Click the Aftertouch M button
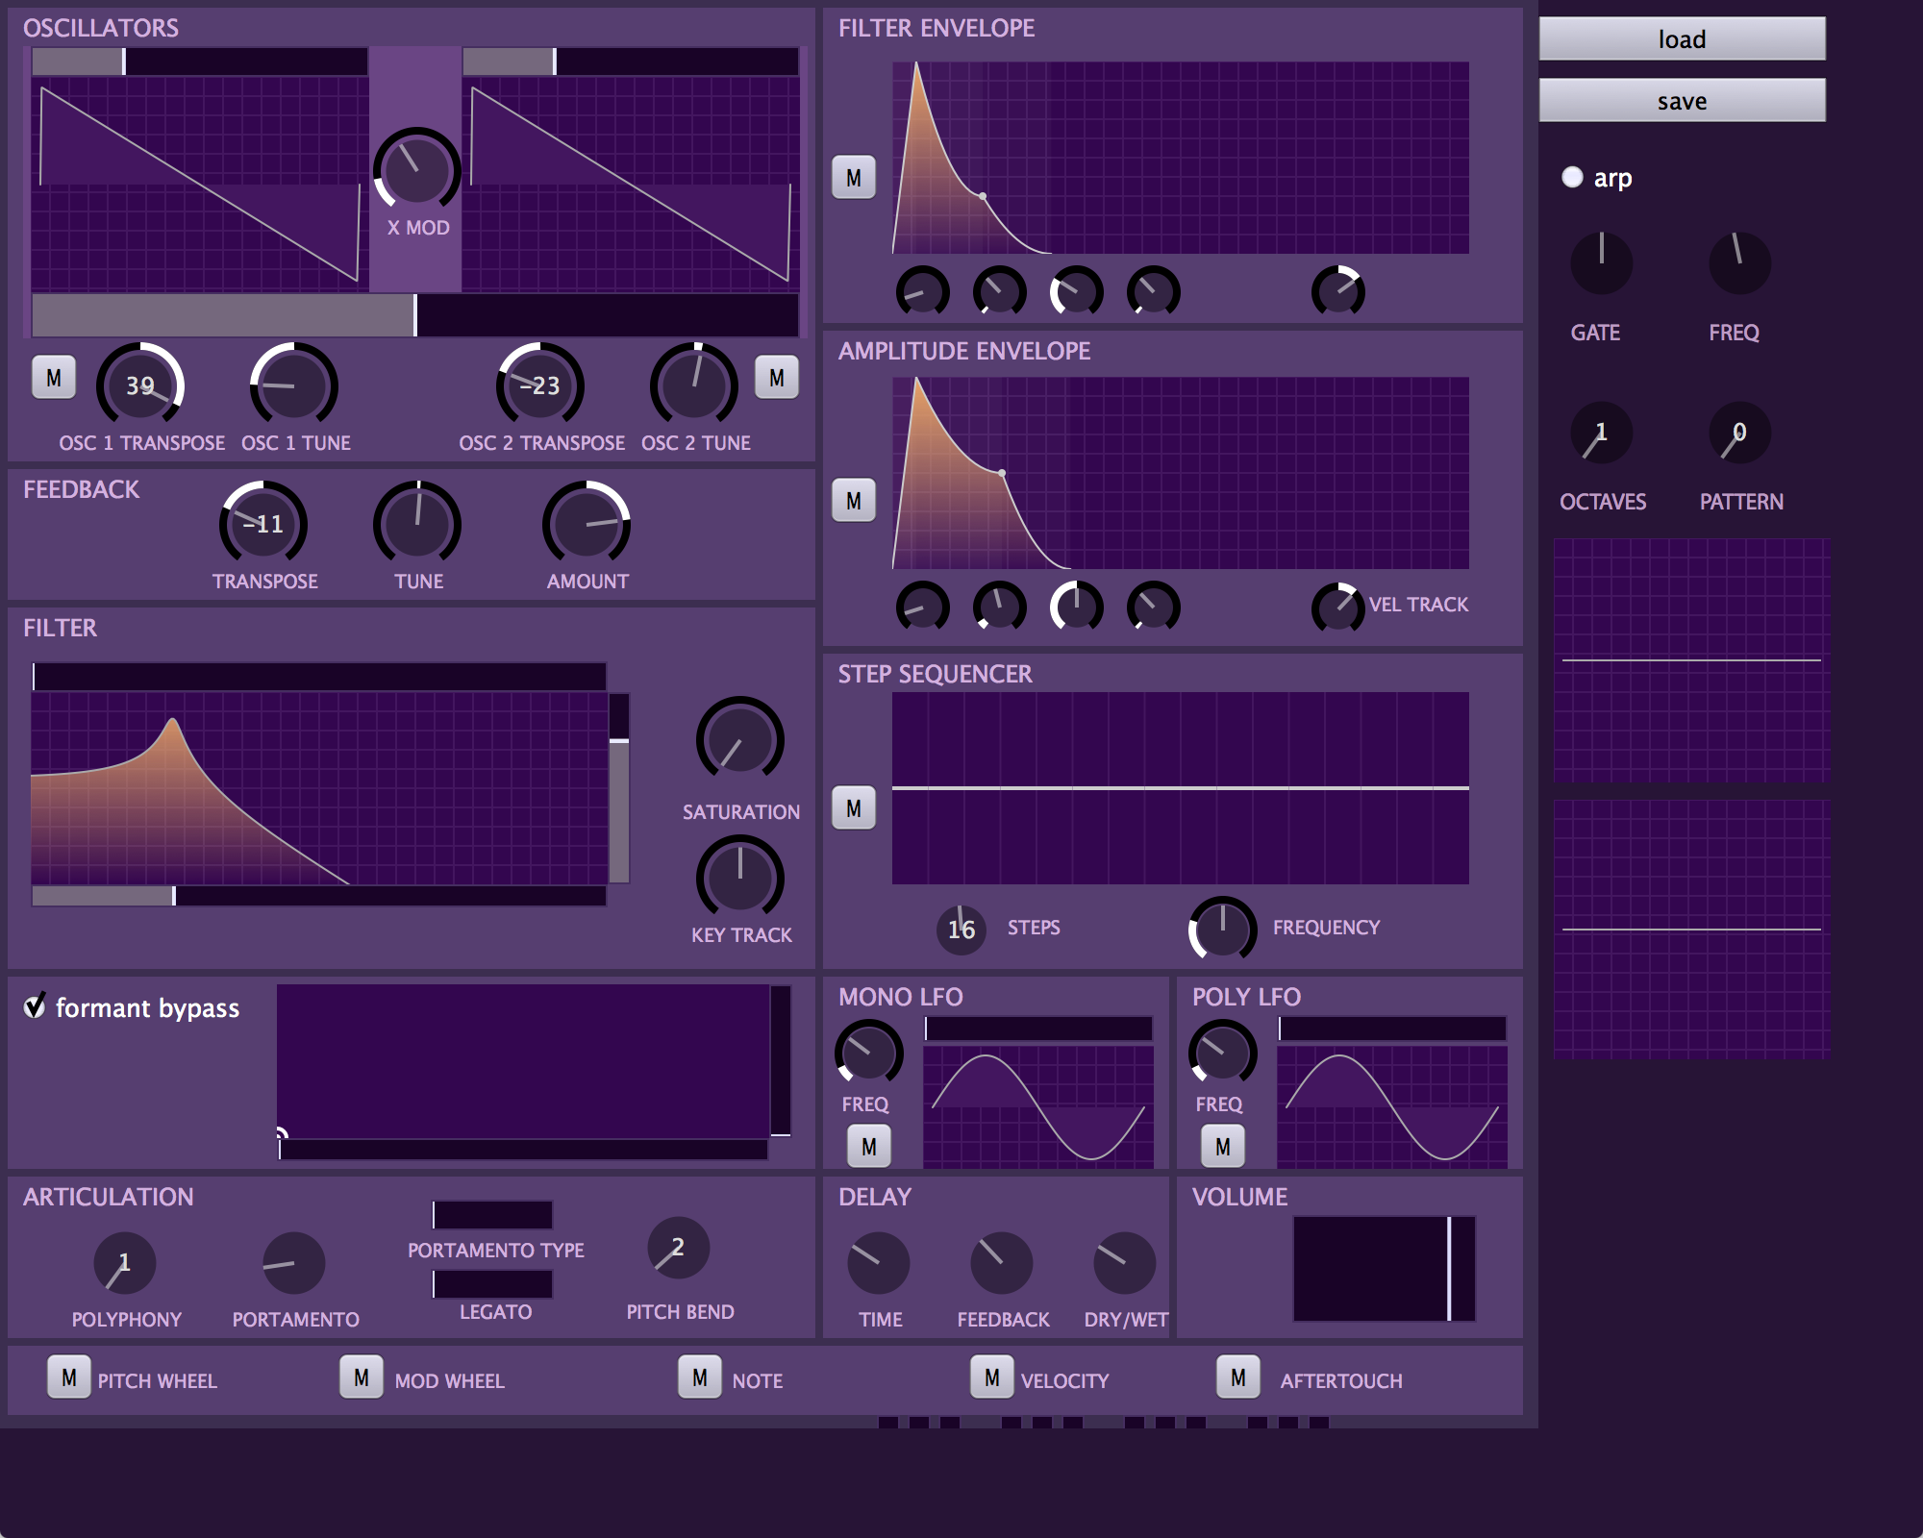Screen dimensions: 1923x1538 click(x=1238, y=1377)
